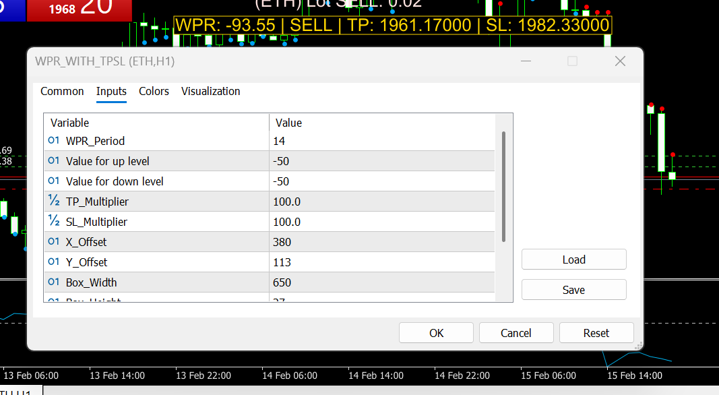Click the 01 icon for 'Value for up level'
This screenshot has height=395, width=719.
(x=54, y=161)
